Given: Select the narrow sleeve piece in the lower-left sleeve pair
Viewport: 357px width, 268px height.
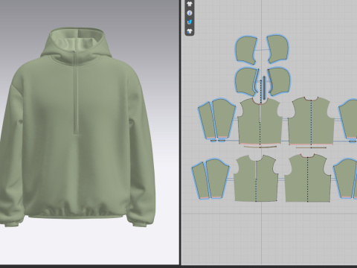Looking at the screenshot, I should click(x=201, y=180).
